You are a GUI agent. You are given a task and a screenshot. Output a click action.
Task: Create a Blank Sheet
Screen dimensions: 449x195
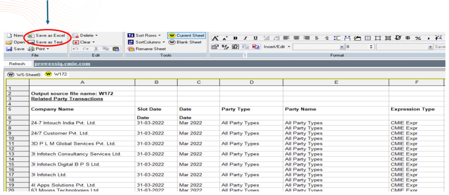[172, 42]
